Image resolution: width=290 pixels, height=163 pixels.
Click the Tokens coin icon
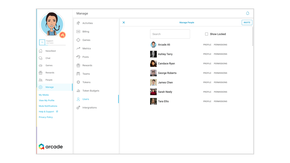(78, 82)
